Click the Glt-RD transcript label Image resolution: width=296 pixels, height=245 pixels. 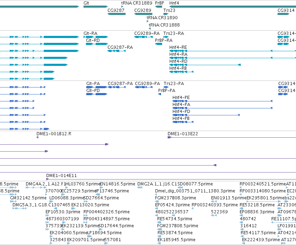[x=93, y=40]
